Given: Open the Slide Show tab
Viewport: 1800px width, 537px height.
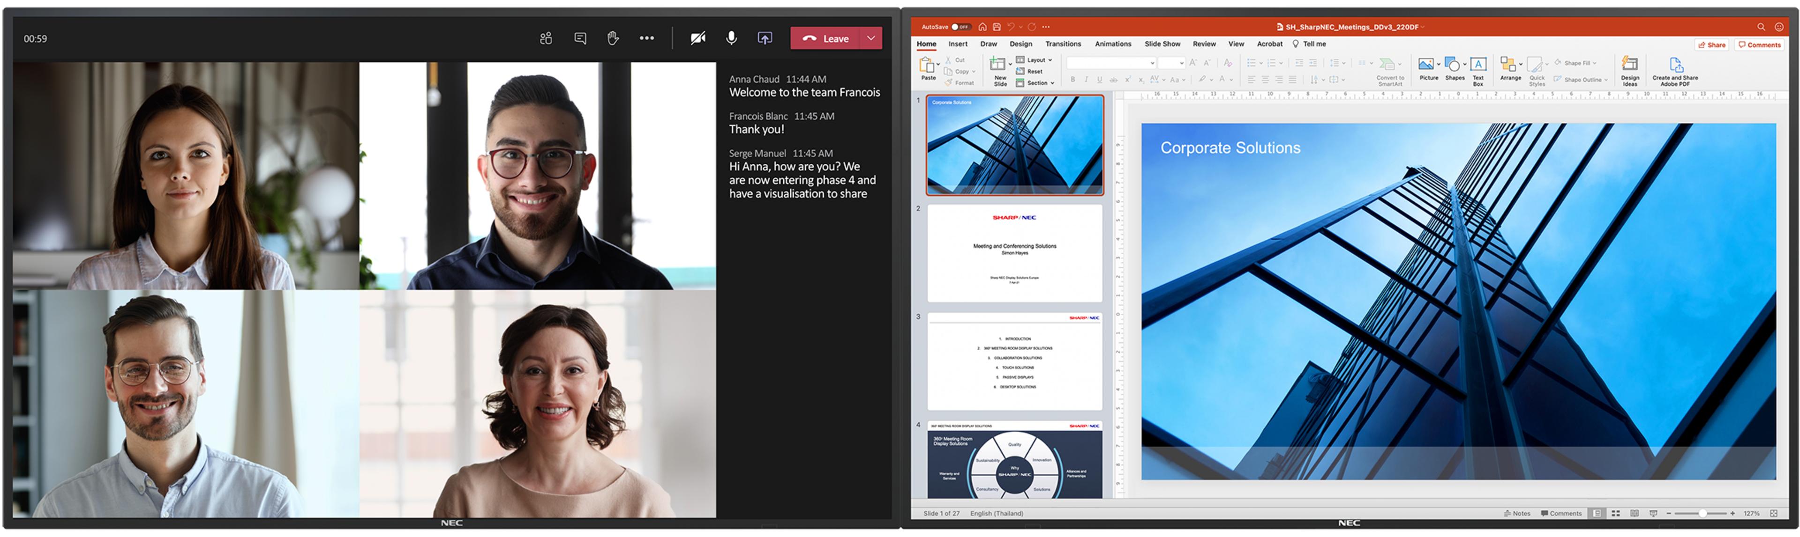Looking at the screenshot, I should tap(1162, 44).
